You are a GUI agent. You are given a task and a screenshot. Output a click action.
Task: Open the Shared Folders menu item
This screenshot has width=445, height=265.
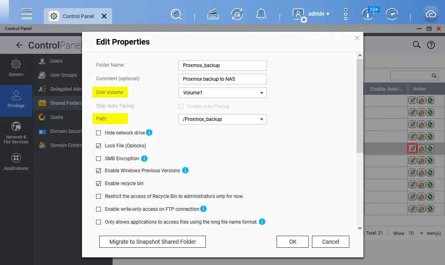[x=57, y=103]
